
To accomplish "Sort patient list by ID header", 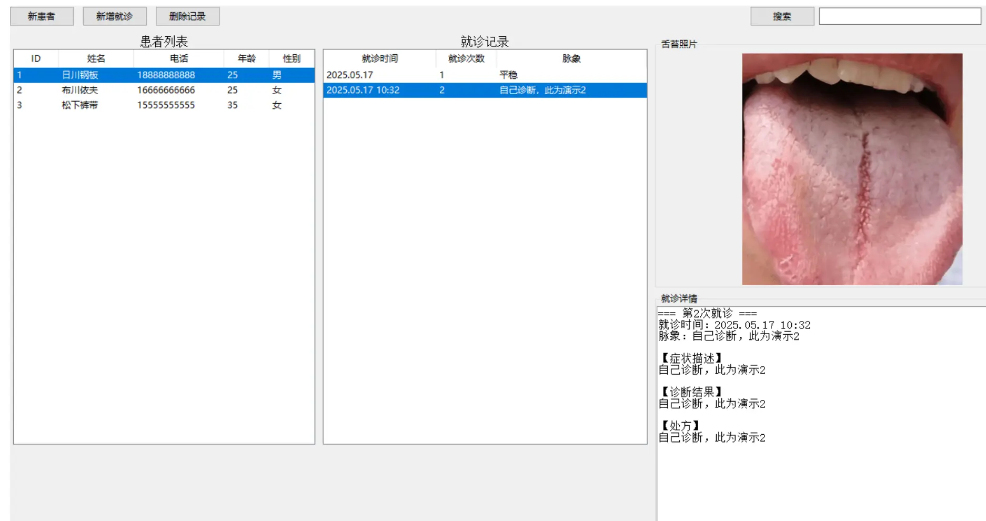I will (36, 58).
